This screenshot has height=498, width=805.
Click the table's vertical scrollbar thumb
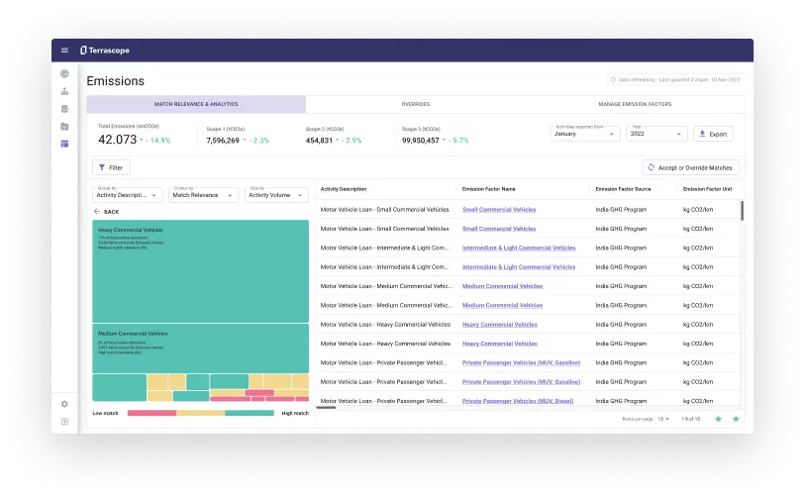[742, 211]
